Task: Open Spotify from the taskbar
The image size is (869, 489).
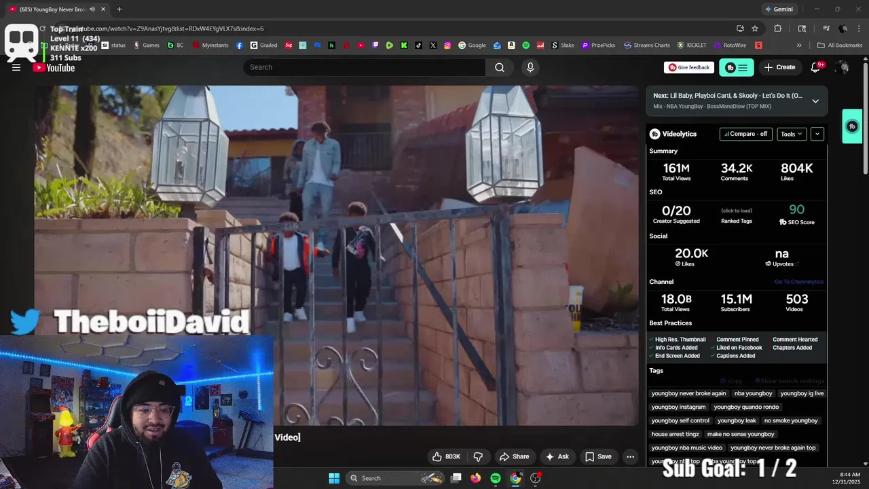Action: click(x=496, y=478)
